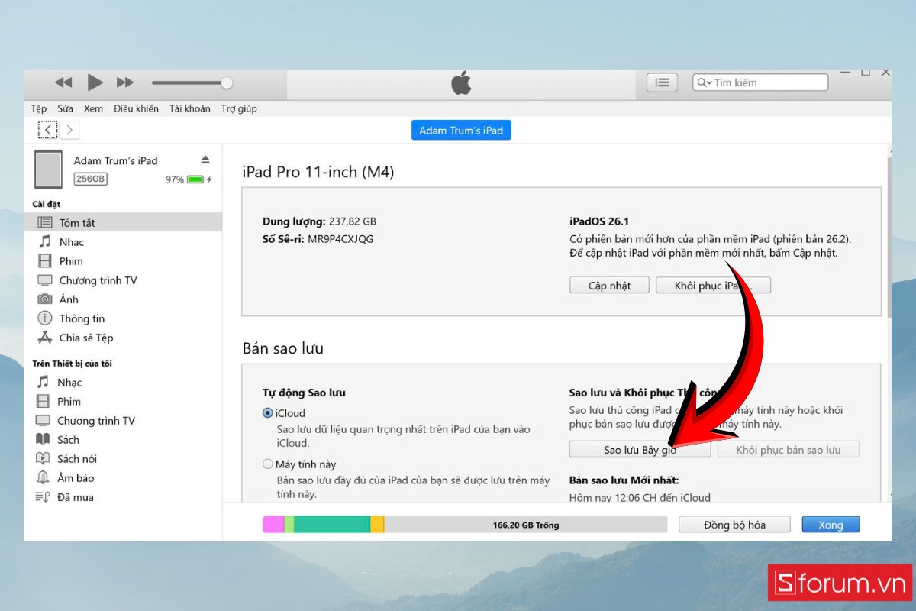Adjust the volume slider
The image size is (916, 611).
(225, 82)
